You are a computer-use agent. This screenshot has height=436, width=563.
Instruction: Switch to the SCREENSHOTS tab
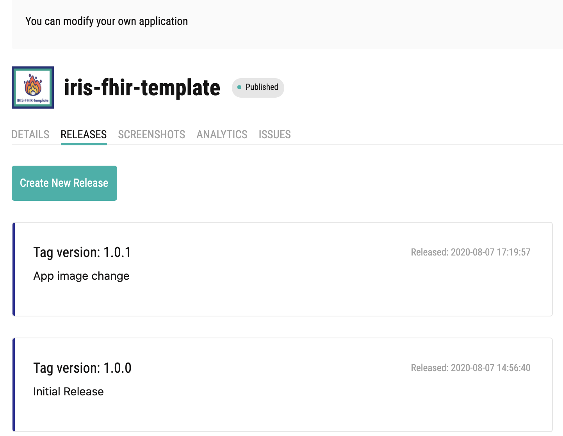click(151, 135)
